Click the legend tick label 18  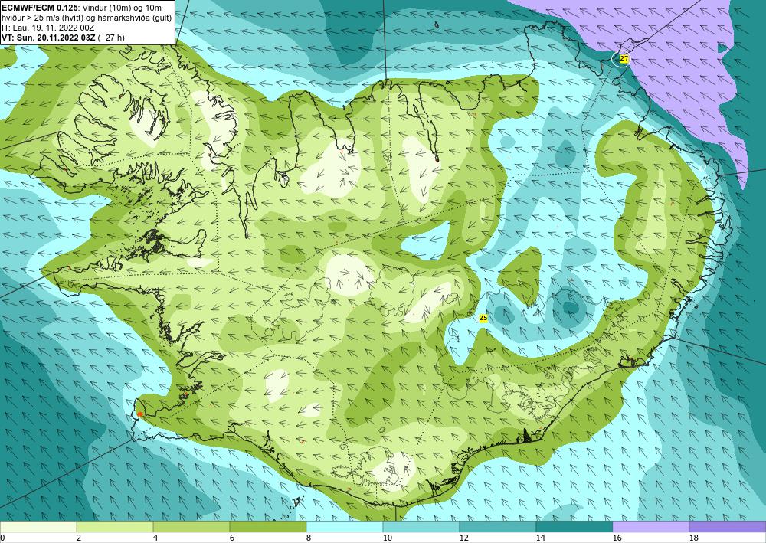click(x=693, y=538)
